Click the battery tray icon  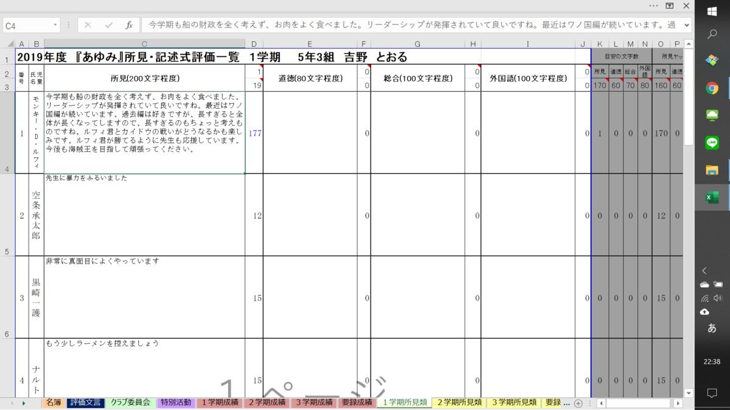point(718,284)
